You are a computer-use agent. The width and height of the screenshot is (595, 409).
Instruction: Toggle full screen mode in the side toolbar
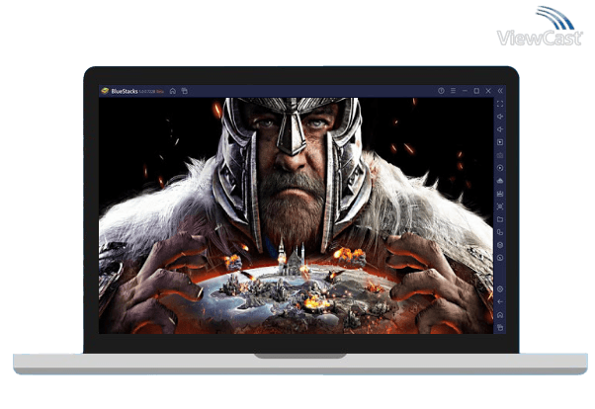500,104
